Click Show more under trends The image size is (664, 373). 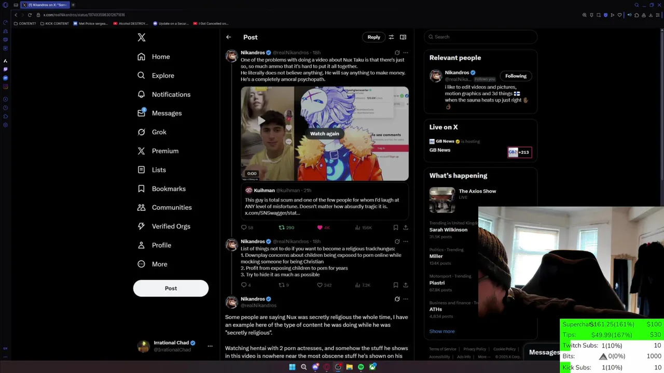click(441, 331)
